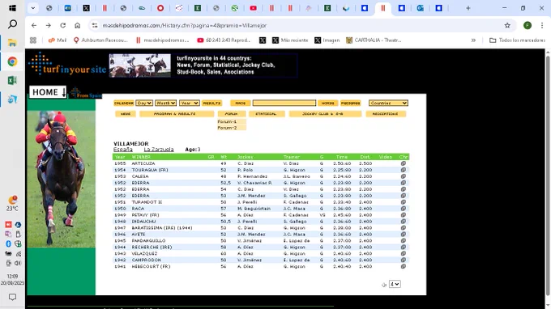Open Windows taskbar search
551x309 pixels.
[x=12, y=24]
